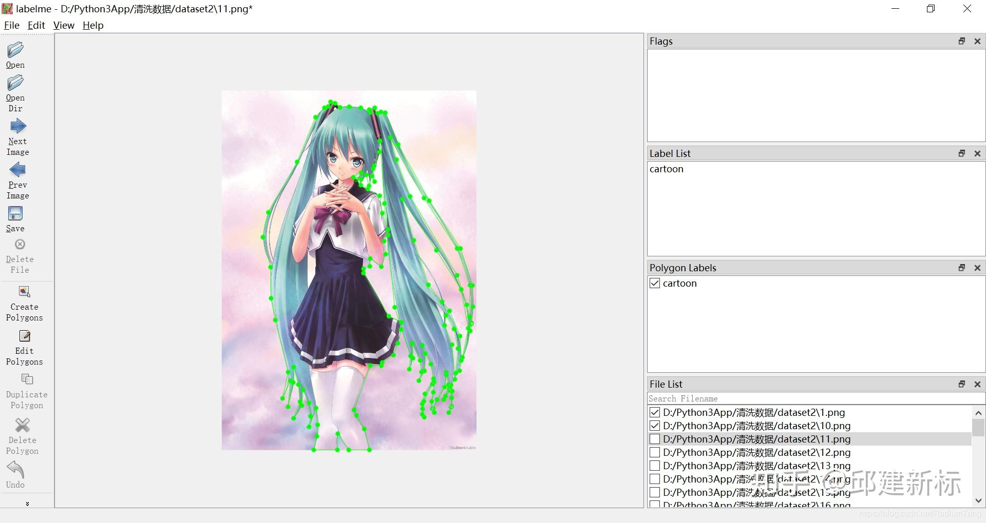Expand the toolbar overflow chevron

(27, 504)
